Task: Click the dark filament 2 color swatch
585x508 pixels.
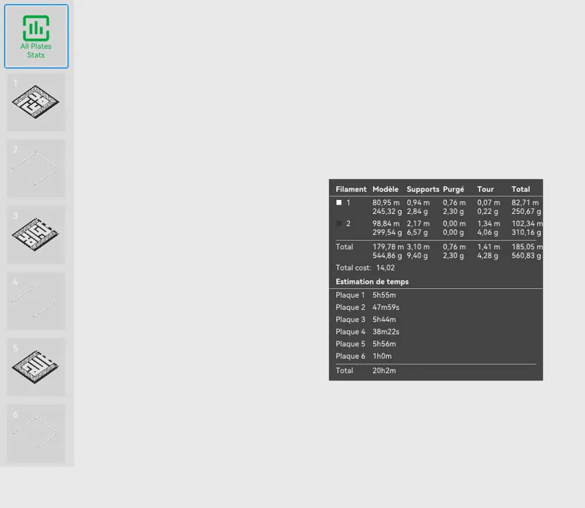Action: click(339, 223)
